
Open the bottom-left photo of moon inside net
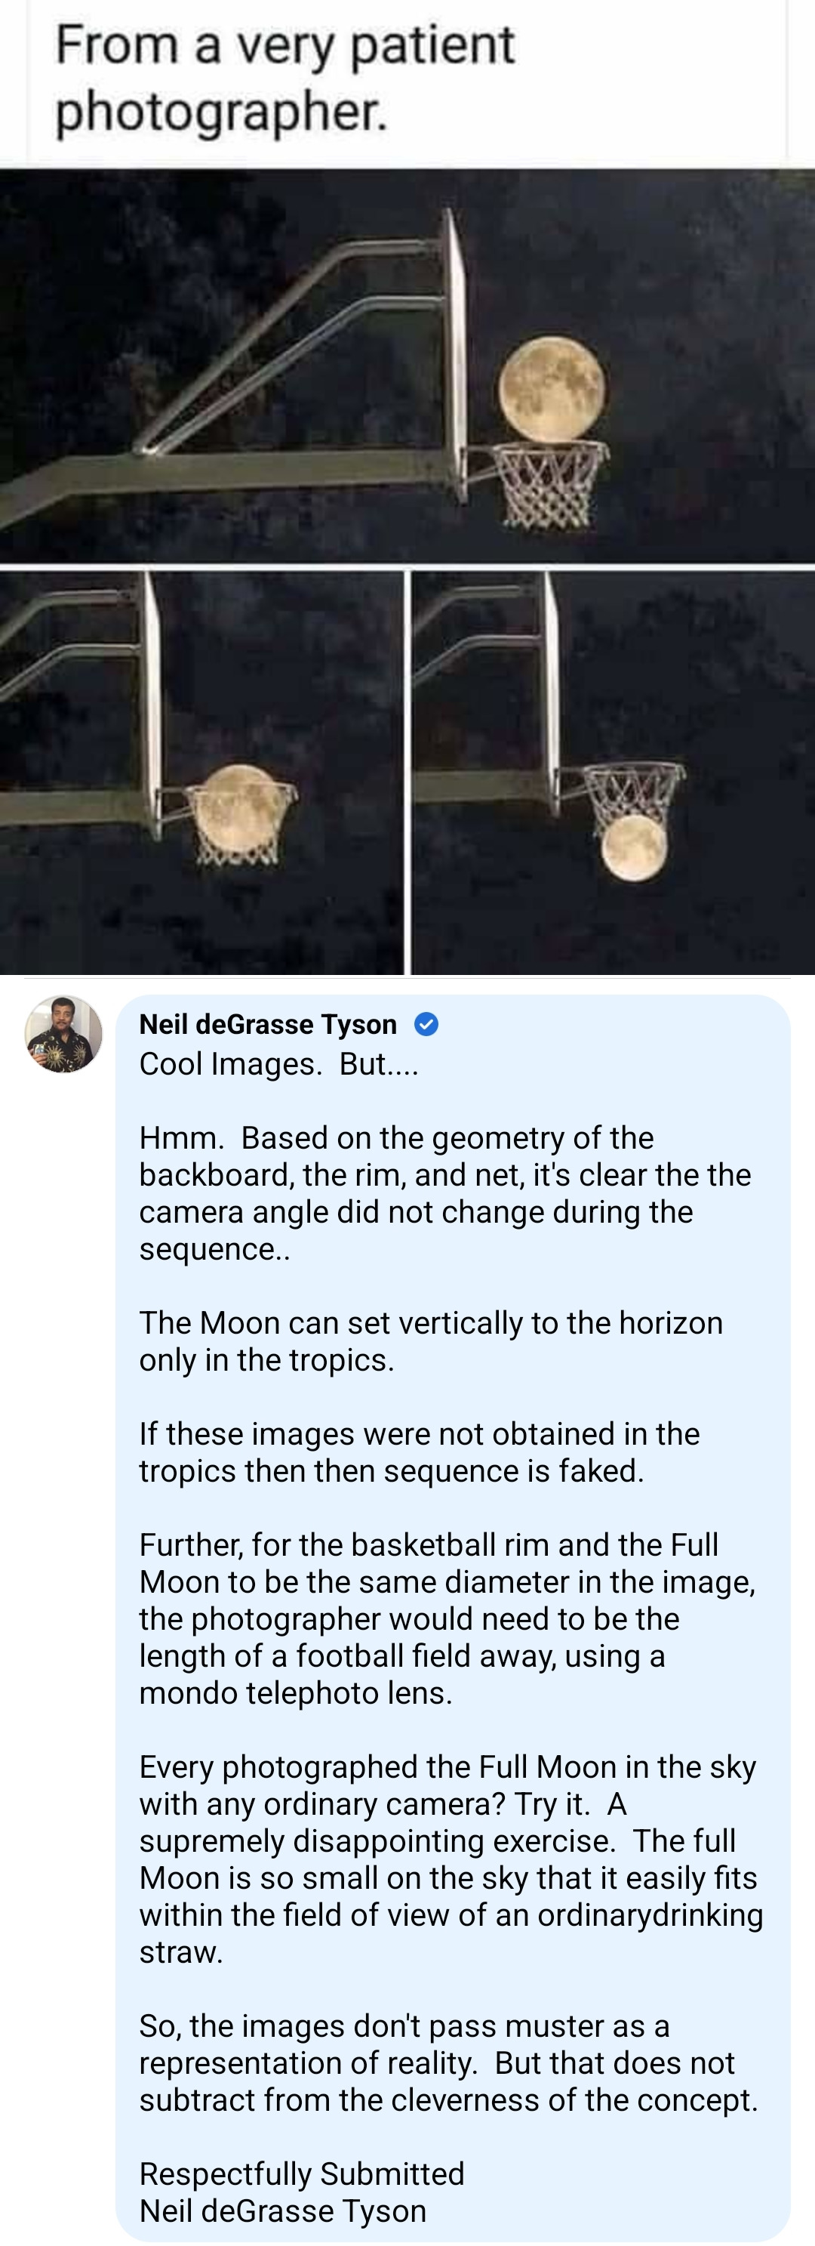click(x=201, y=773)
